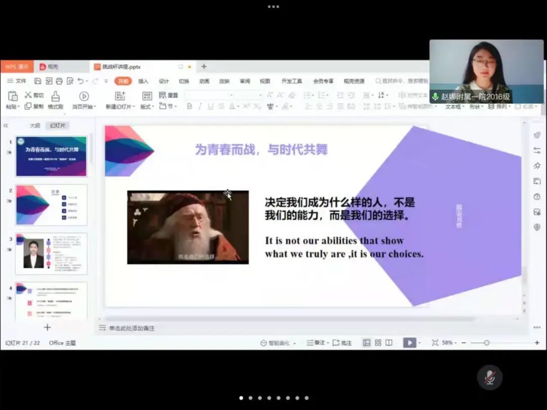Viewport: 547px width, 410px height.
Task: Switch to the Outline (大纲) panel tab
Action: [x=34, y=126]
